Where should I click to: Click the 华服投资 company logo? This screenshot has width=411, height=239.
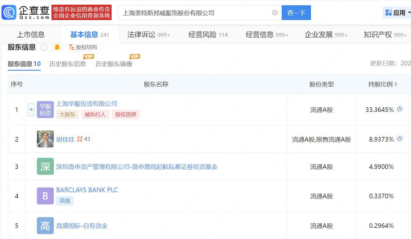pos(45,110)
